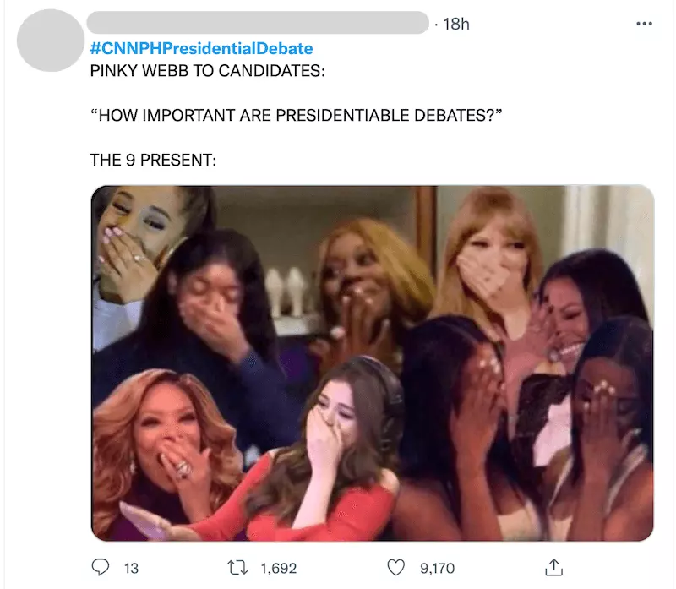Retweet using the retweet arrows icon

(237, 567)
